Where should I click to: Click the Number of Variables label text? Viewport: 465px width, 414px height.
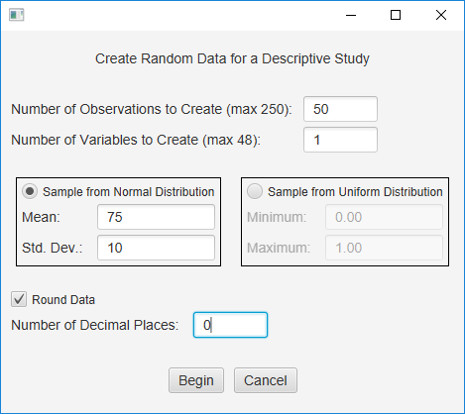136,140
